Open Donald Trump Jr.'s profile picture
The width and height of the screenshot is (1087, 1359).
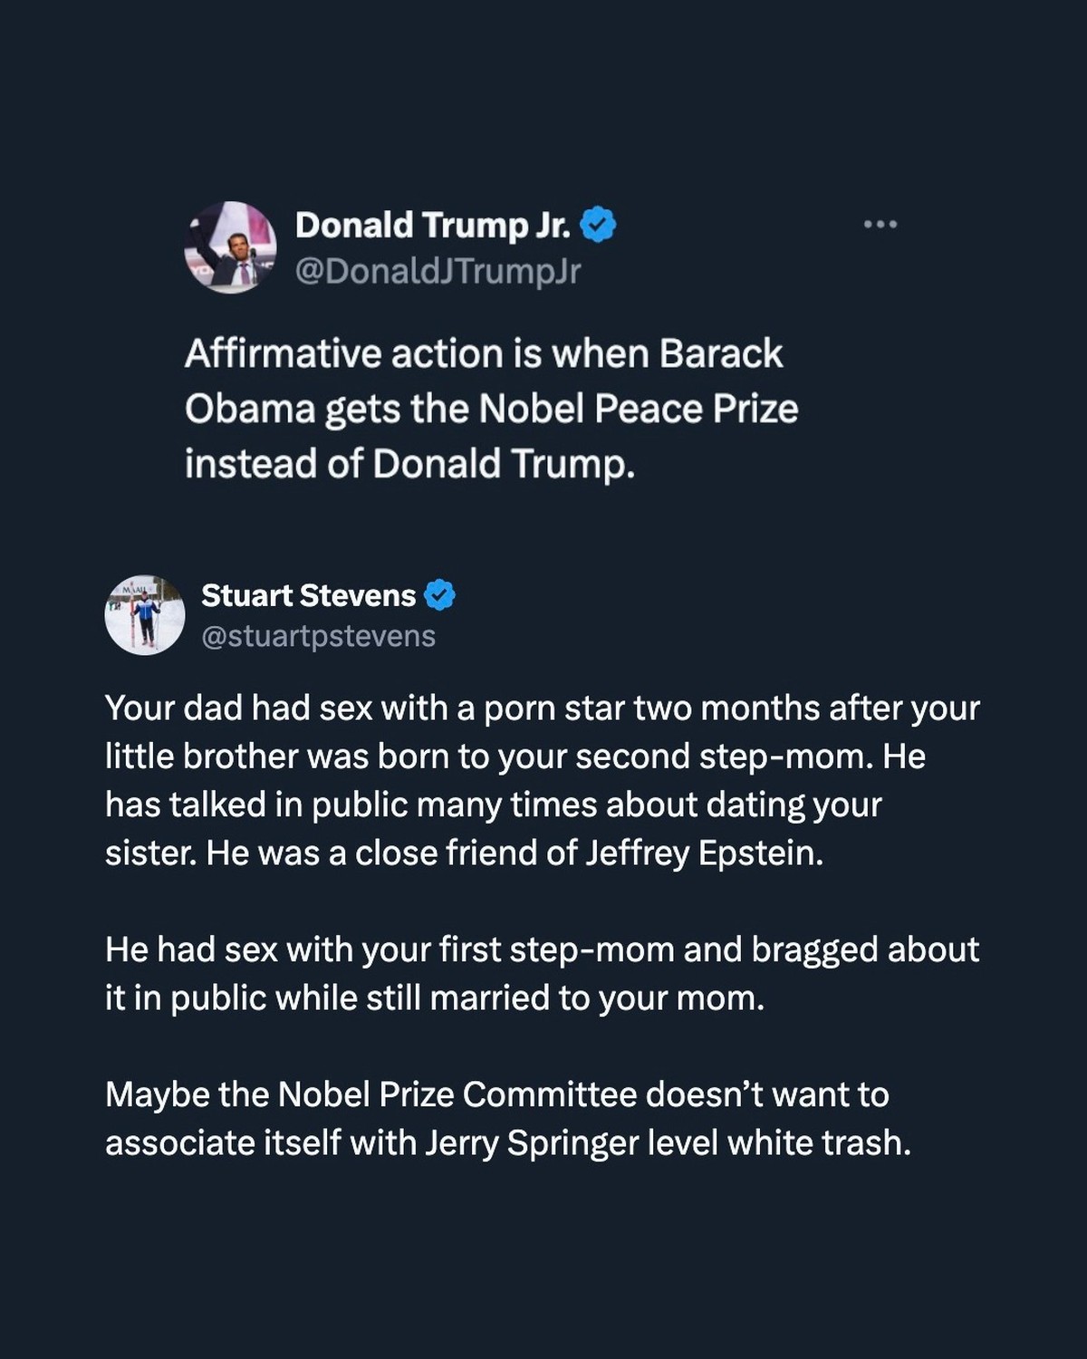[x=230, y=247]
